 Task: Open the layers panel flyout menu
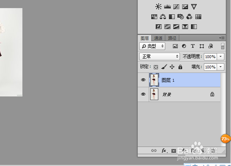pos(222,38)
